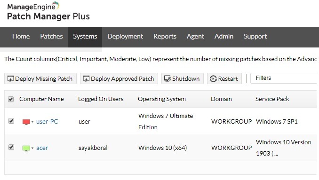The height and width of the screenshot is (180, 319).
Task: Open the user-PC computer link
Action: click(47, 122)
